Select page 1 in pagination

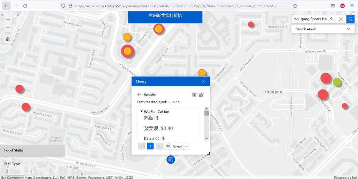pyautogui.click(x=150, y=146)
